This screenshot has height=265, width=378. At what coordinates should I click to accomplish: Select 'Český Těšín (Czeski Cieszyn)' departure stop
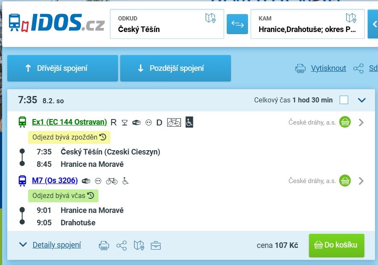[110, 152]
